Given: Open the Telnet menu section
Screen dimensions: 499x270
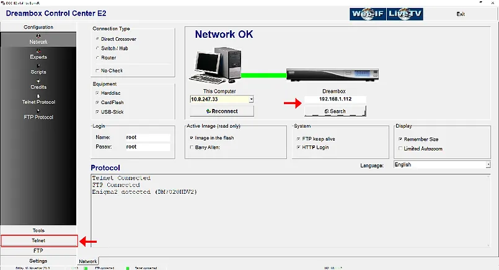Looking at the screenshot, I should (x=39, y=240).
